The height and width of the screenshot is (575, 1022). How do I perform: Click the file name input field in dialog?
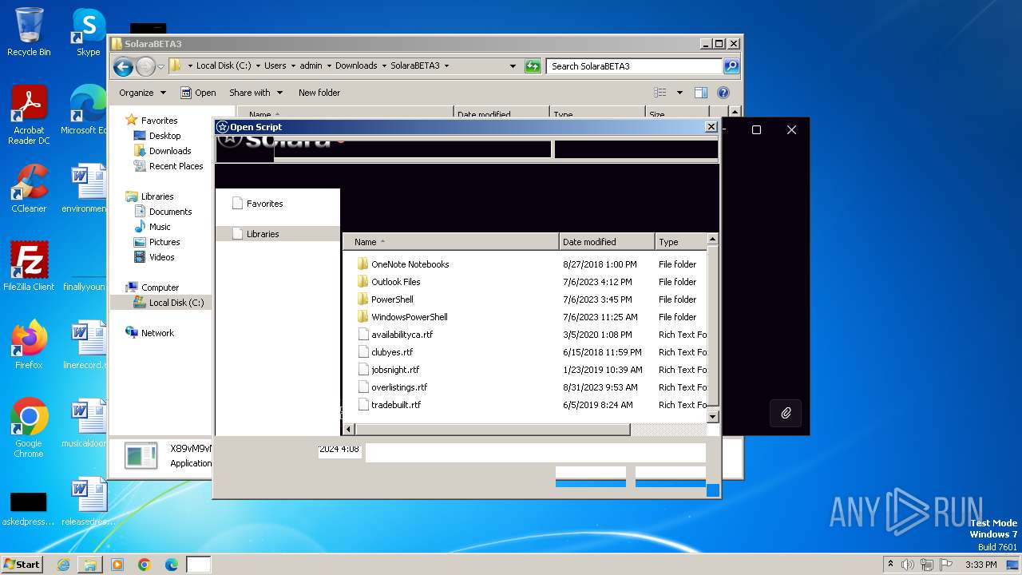(x=536, y=453)
